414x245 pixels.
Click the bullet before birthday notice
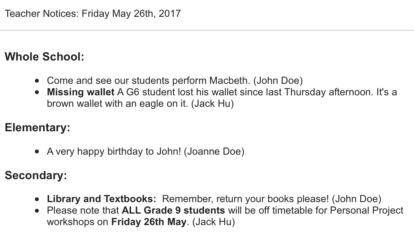[x=37, y=152]
